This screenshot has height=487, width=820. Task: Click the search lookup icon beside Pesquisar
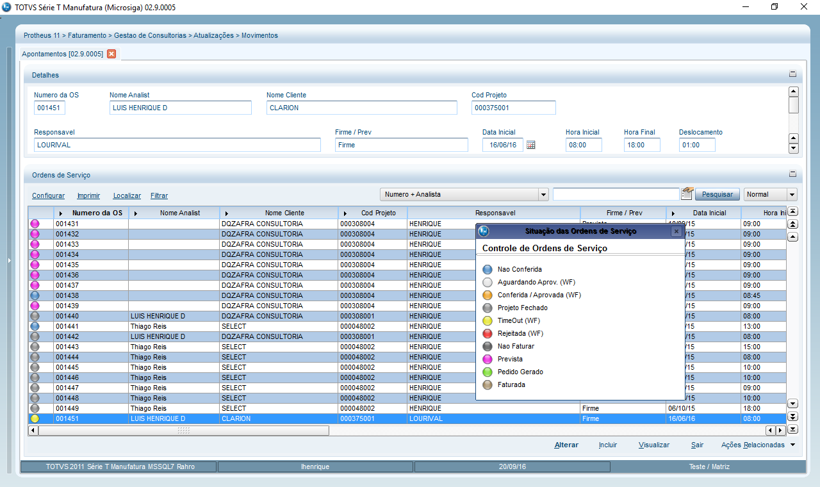click(x=687, y=194)
